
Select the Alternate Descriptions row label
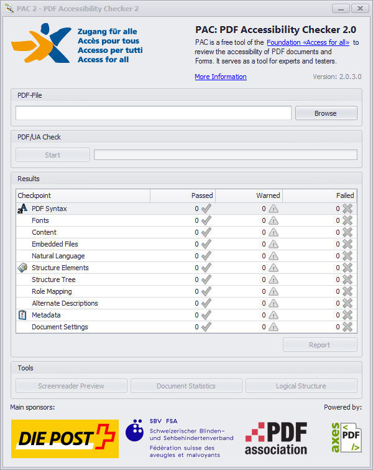(x=65, y=303)
